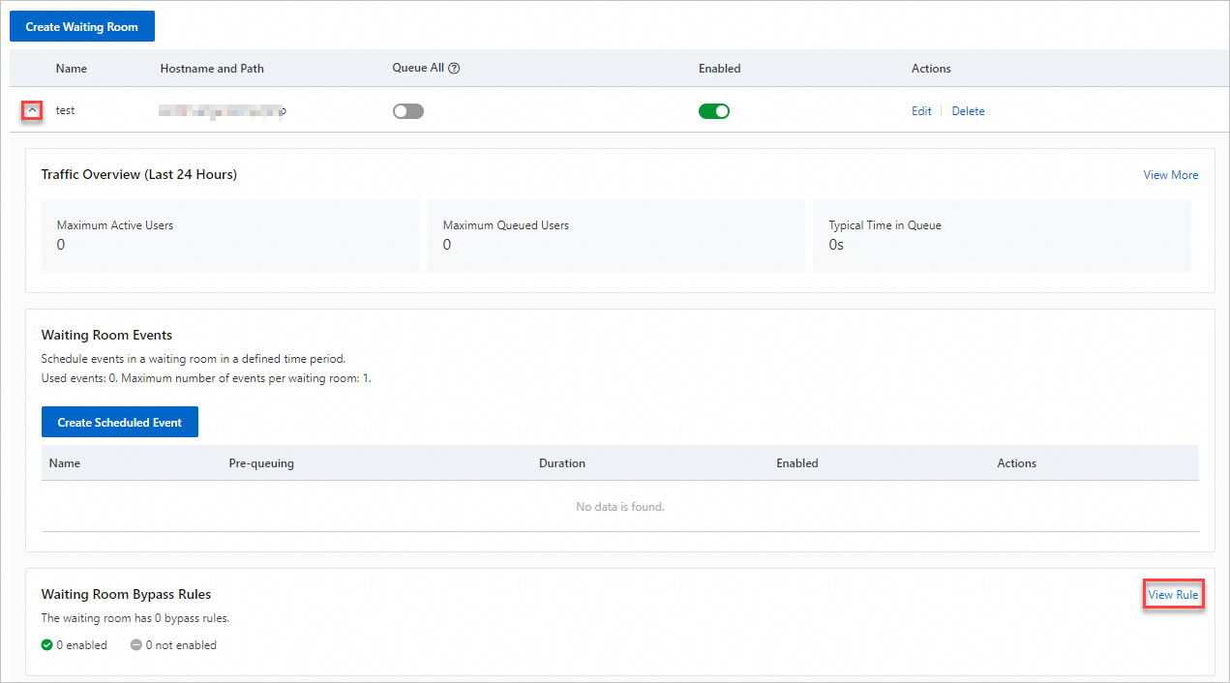Turn on Queue All switch for test

408,111
